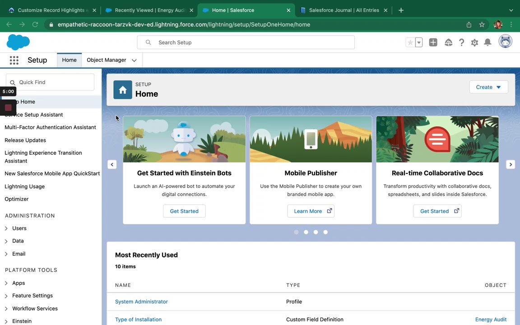Open the Type of Installation link
The width and height of the screenshot is (520, 325).
138,320
